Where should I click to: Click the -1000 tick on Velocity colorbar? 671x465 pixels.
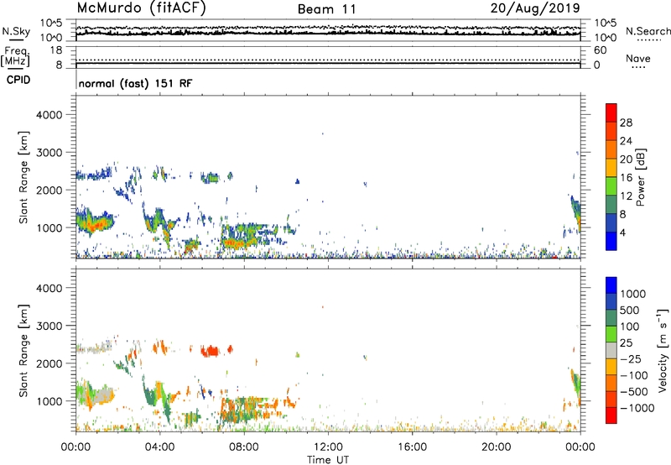[x=637, y=408]
